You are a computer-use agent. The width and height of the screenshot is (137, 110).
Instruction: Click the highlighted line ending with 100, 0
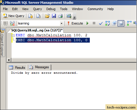point(53,40)
